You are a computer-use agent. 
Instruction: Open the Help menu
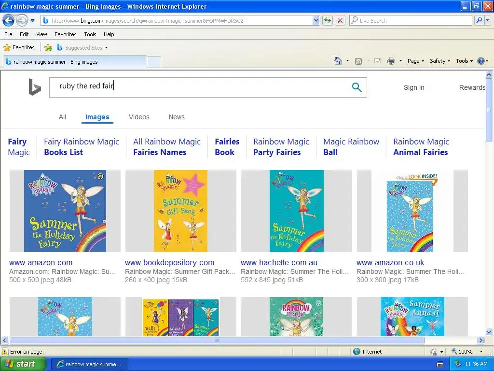(109, 34)
